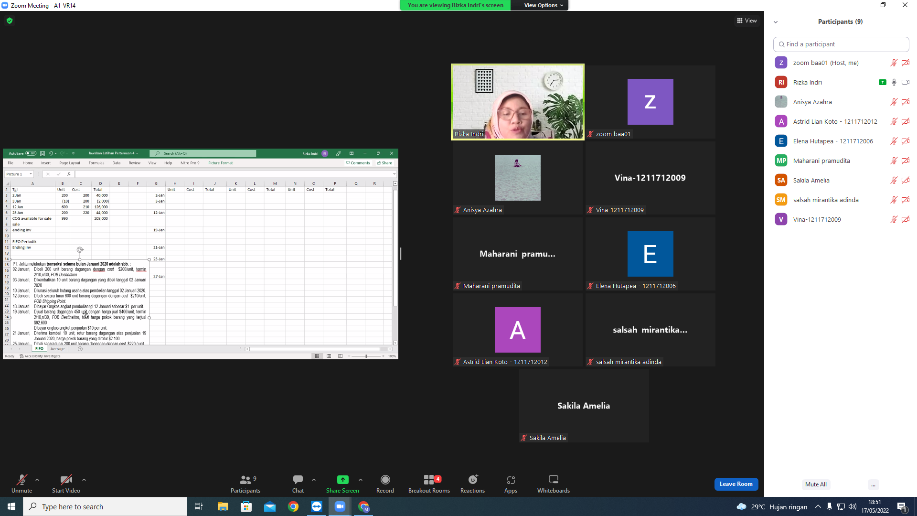Open Microsoft Store from the taskbar
This screenshot has height=516, width=917.
click(246, 506)
